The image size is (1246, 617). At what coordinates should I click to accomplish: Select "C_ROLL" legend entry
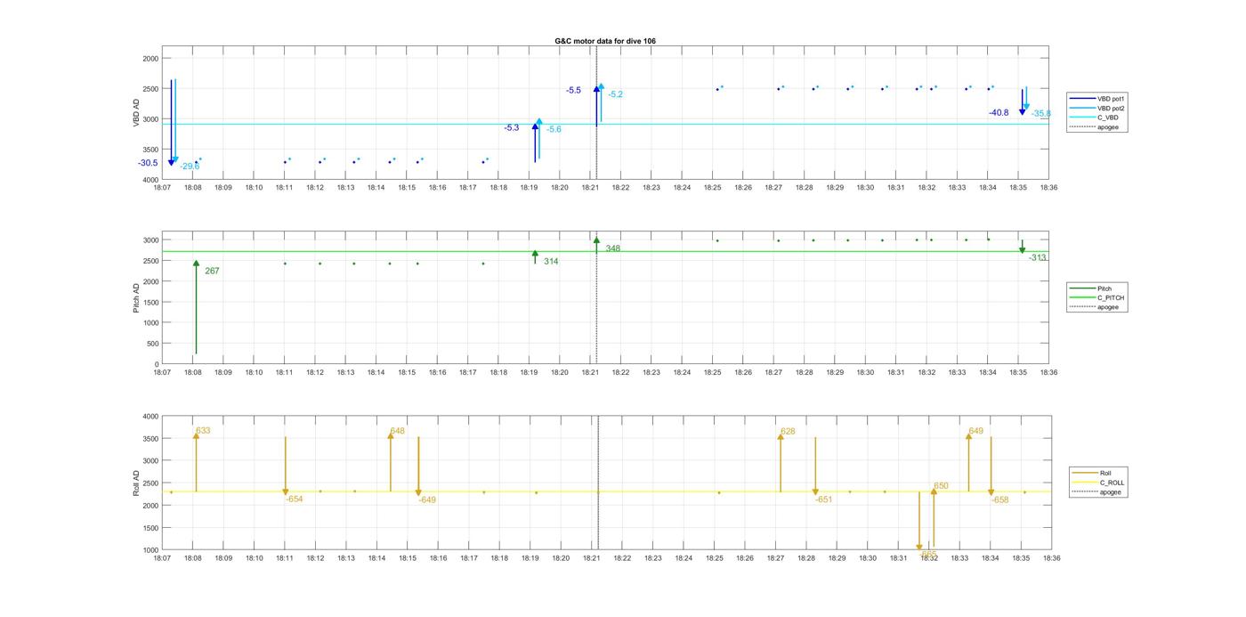click(1100, 483)
